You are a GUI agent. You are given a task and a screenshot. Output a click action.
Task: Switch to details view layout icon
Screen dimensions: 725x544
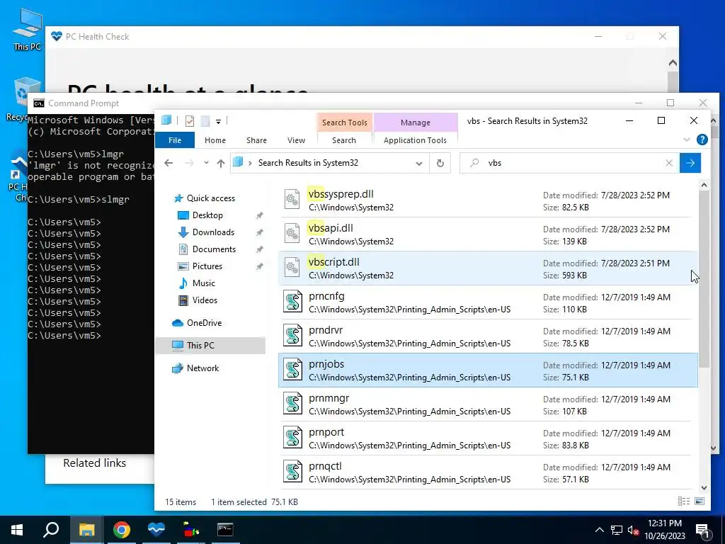point(683,501)
